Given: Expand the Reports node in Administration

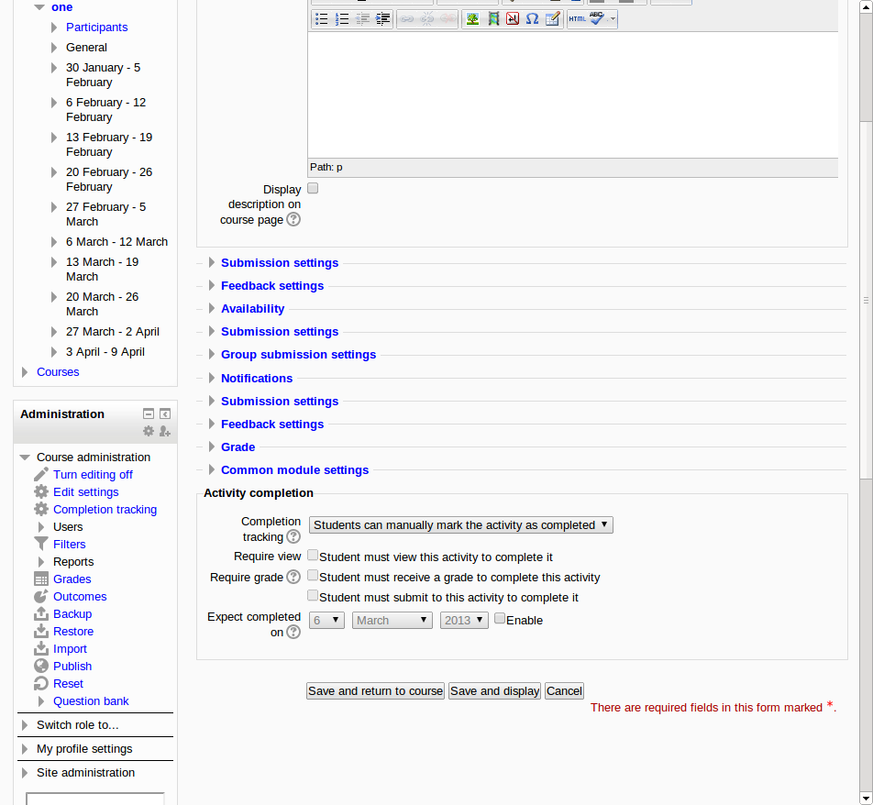Looking at the screenshot, I should (x=41, y=562).
